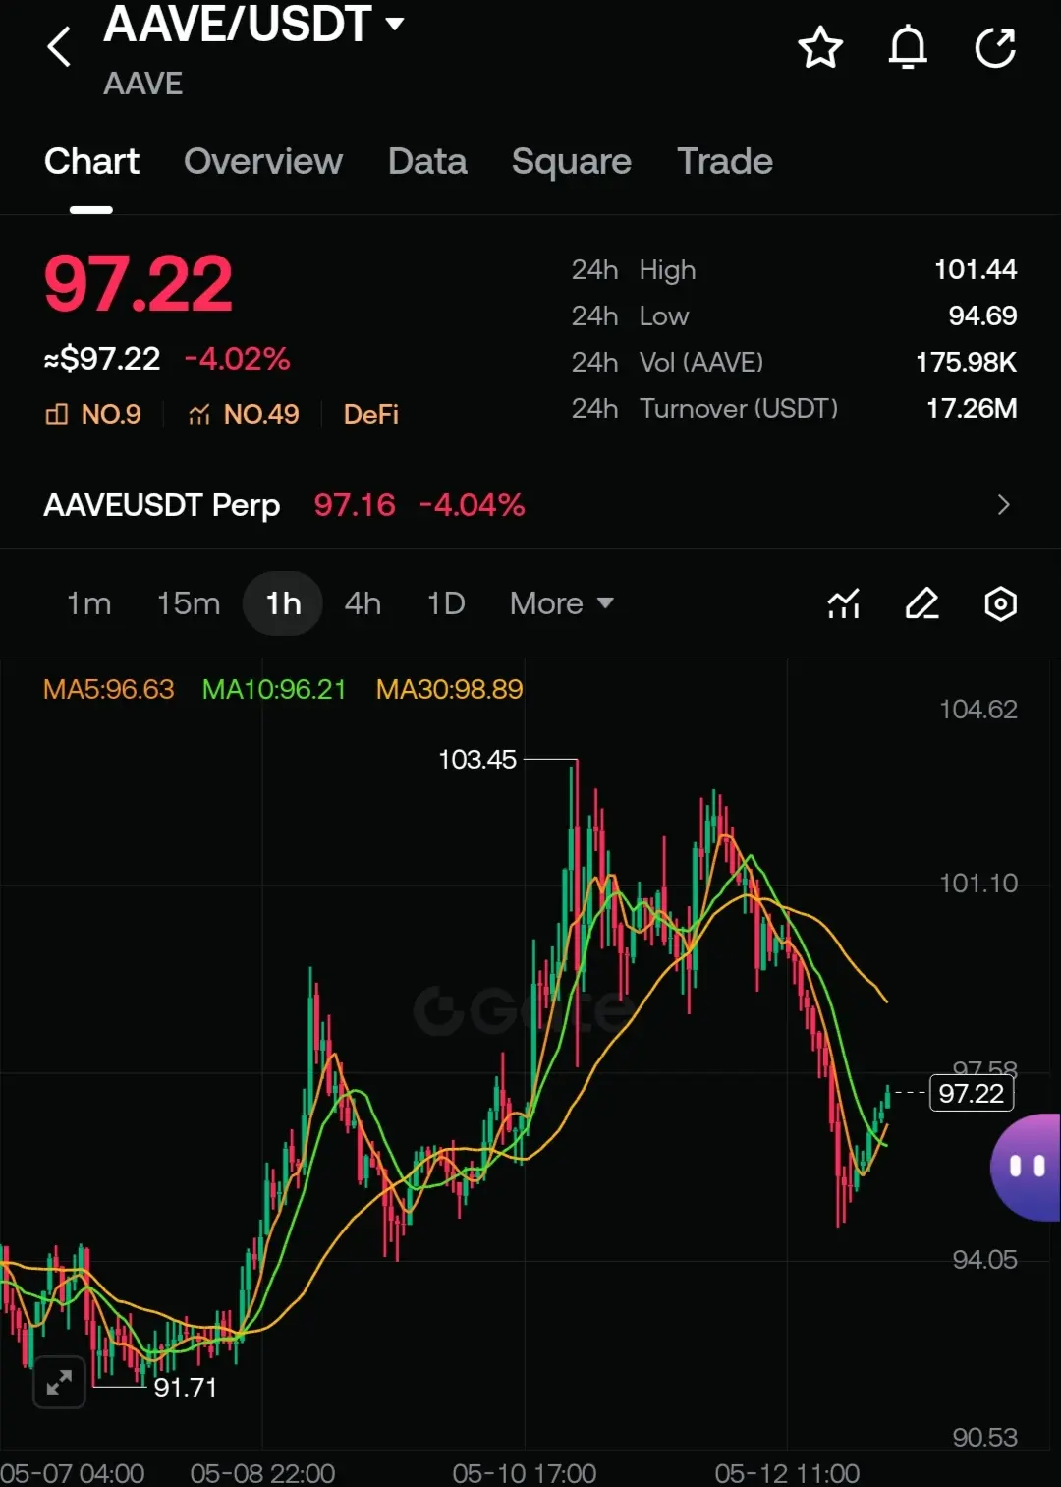Screen dimensions: 1061x1487
Task: Tap the large 97.22 last price
Action: tap(139, 284)
